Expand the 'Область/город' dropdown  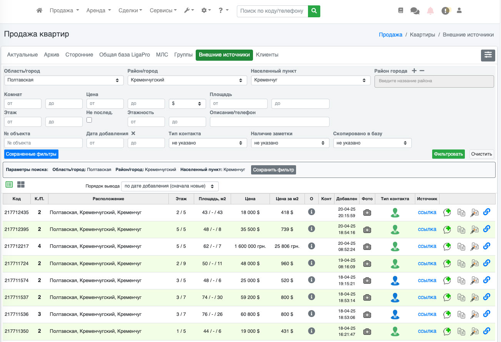coord(63,80)
